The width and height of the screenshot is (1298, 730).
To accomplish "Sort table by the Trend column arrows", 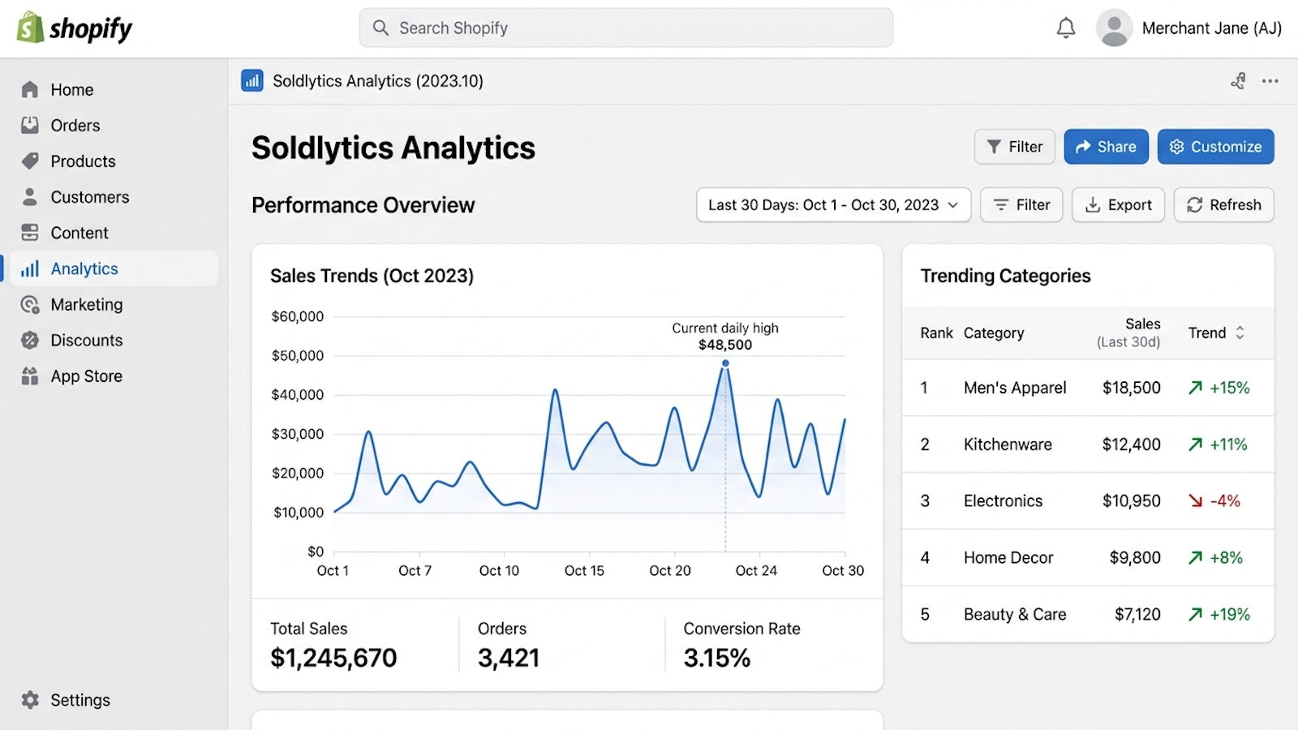I will pyautogui.click(x=1240, y=333).
